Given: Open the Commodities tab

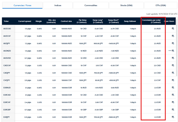Looking at the screenshot, I should [x=91, y=5].
